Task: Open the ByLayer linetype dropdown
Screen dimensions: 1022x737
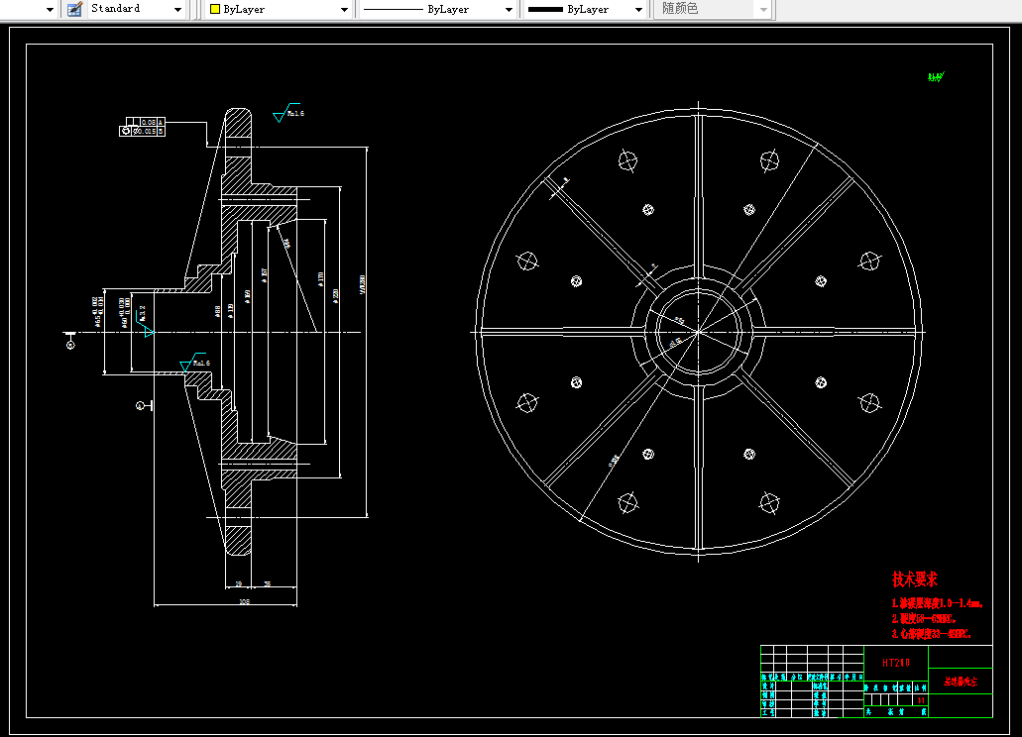Action: point(509,9)
